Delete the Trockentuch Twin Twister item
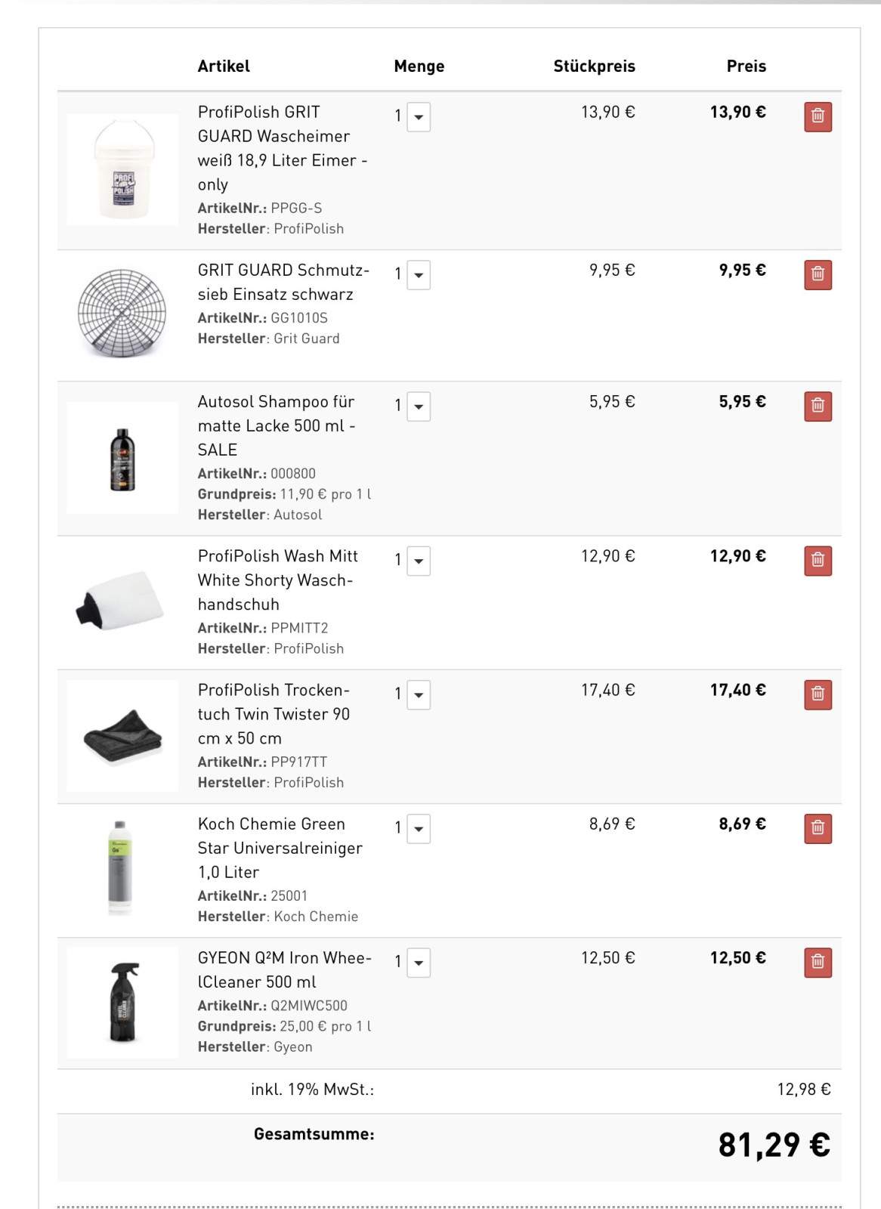Screen dimensions: 881x1209 (818, 694)
